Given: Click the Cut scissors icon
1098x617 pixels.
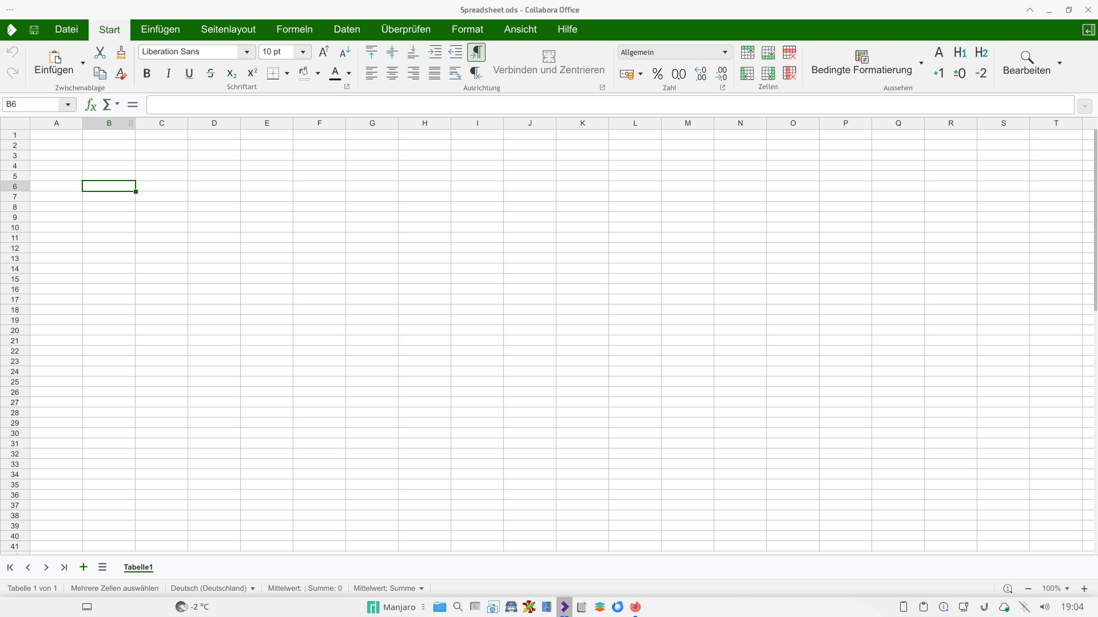Looking at the screenshot, I should [x=100, y=53].
